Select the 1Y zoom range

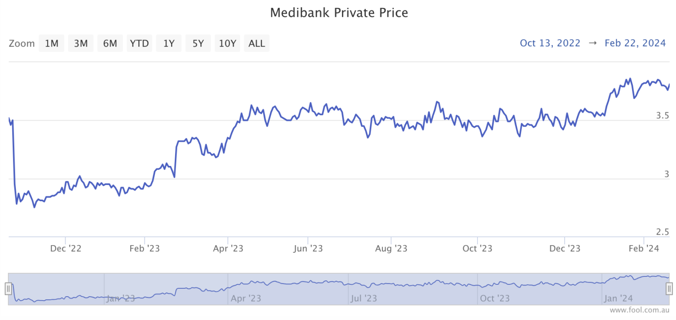point(169,44)
